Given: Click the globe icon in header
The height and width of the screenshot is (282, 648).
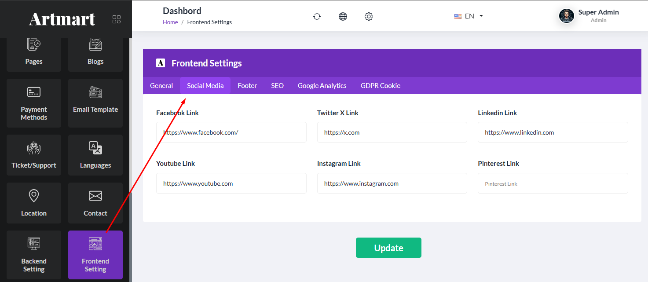Looking at the screenshot, I should (343, 16).
